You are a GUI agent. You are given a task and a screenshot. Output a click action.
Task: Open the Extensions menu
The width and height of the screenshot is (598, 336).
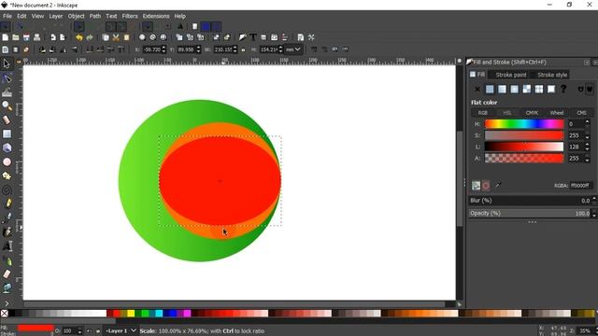click(x=156, y=16)
